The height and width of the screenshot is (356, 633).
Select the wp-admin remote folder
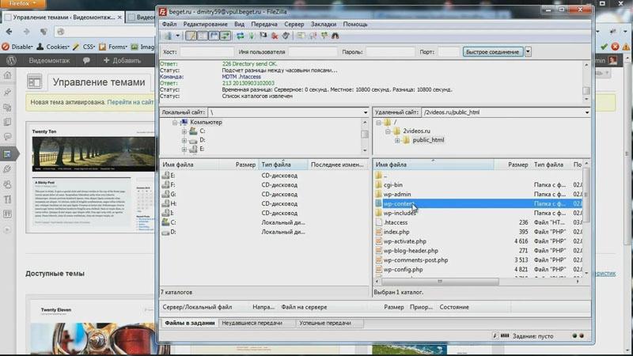397,194
